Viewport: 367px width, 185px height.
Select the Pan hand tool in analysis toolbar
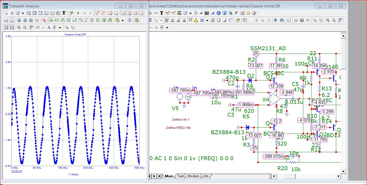(12, 13)
